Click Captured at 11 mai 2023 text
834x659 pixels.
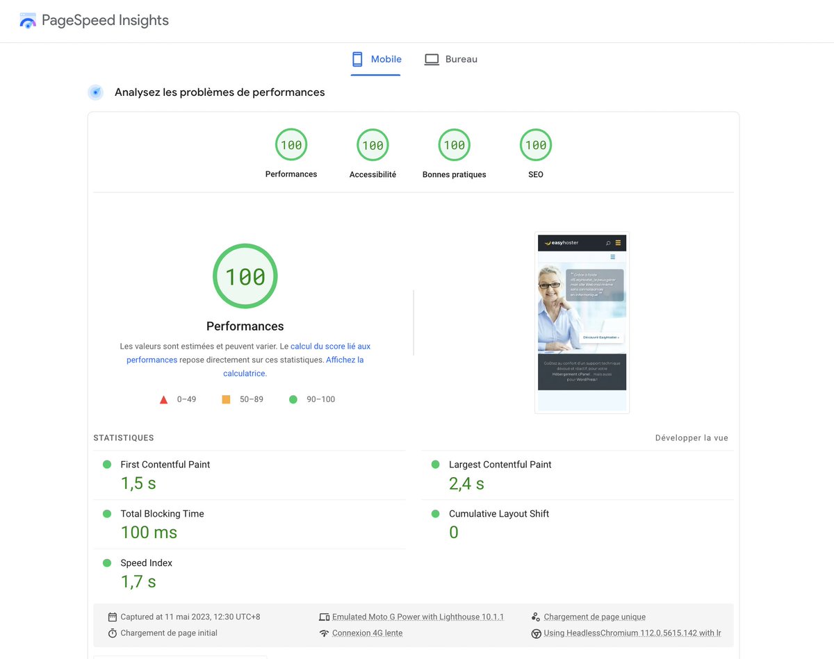tap(190, 617)
